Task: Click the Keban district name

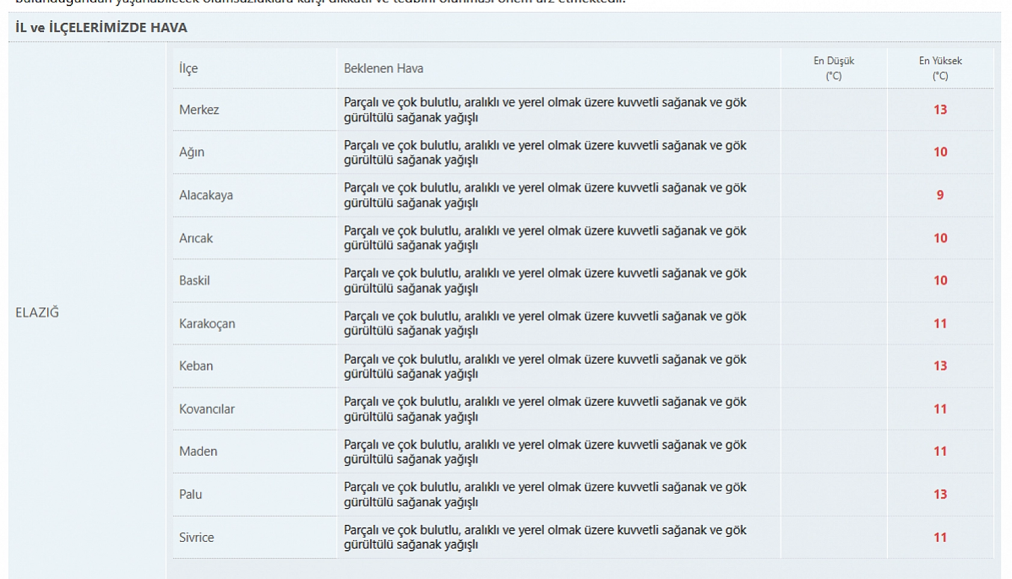Action: (x=196, y=366)
